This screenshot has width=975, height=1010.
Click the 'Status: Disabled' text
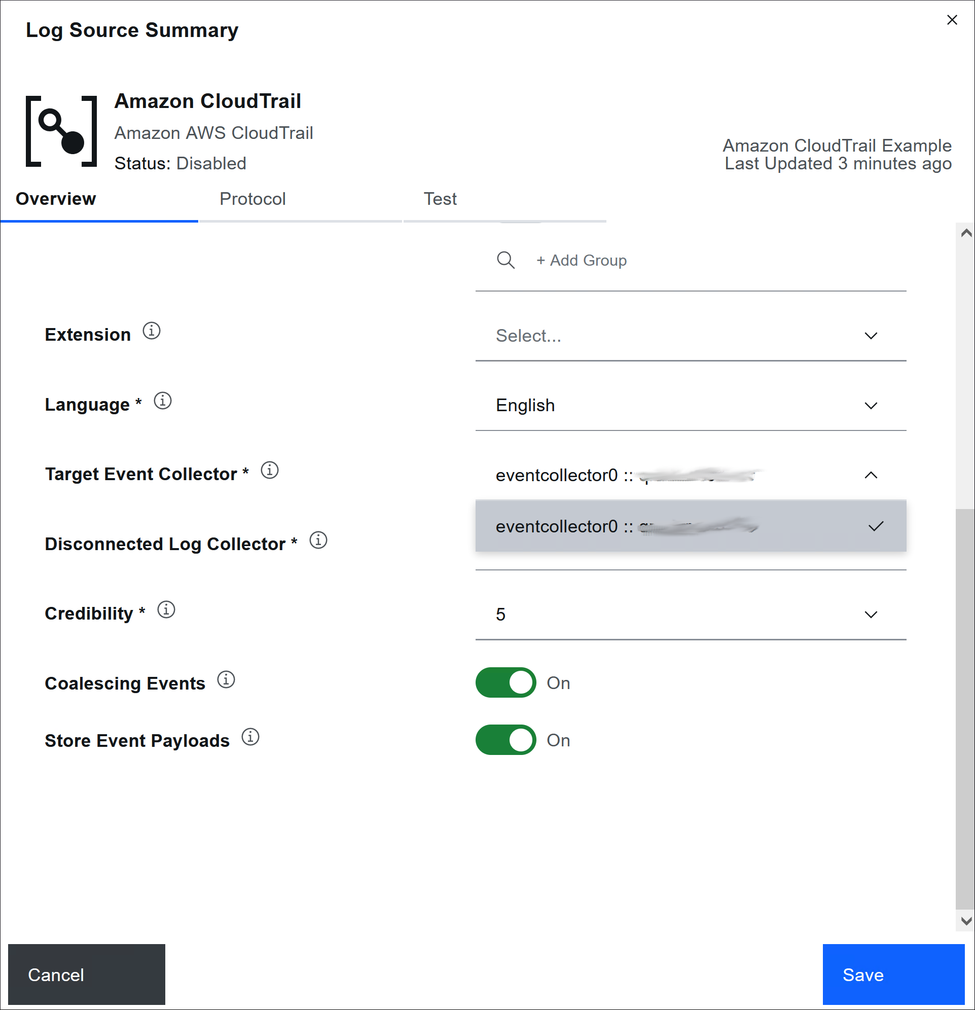click(x=180, y=163)
